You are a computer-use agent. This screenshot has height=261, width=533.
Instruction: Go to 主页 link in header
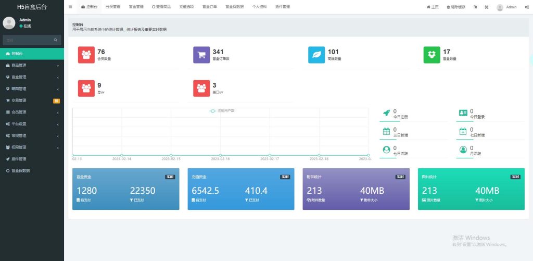(433, 7)
